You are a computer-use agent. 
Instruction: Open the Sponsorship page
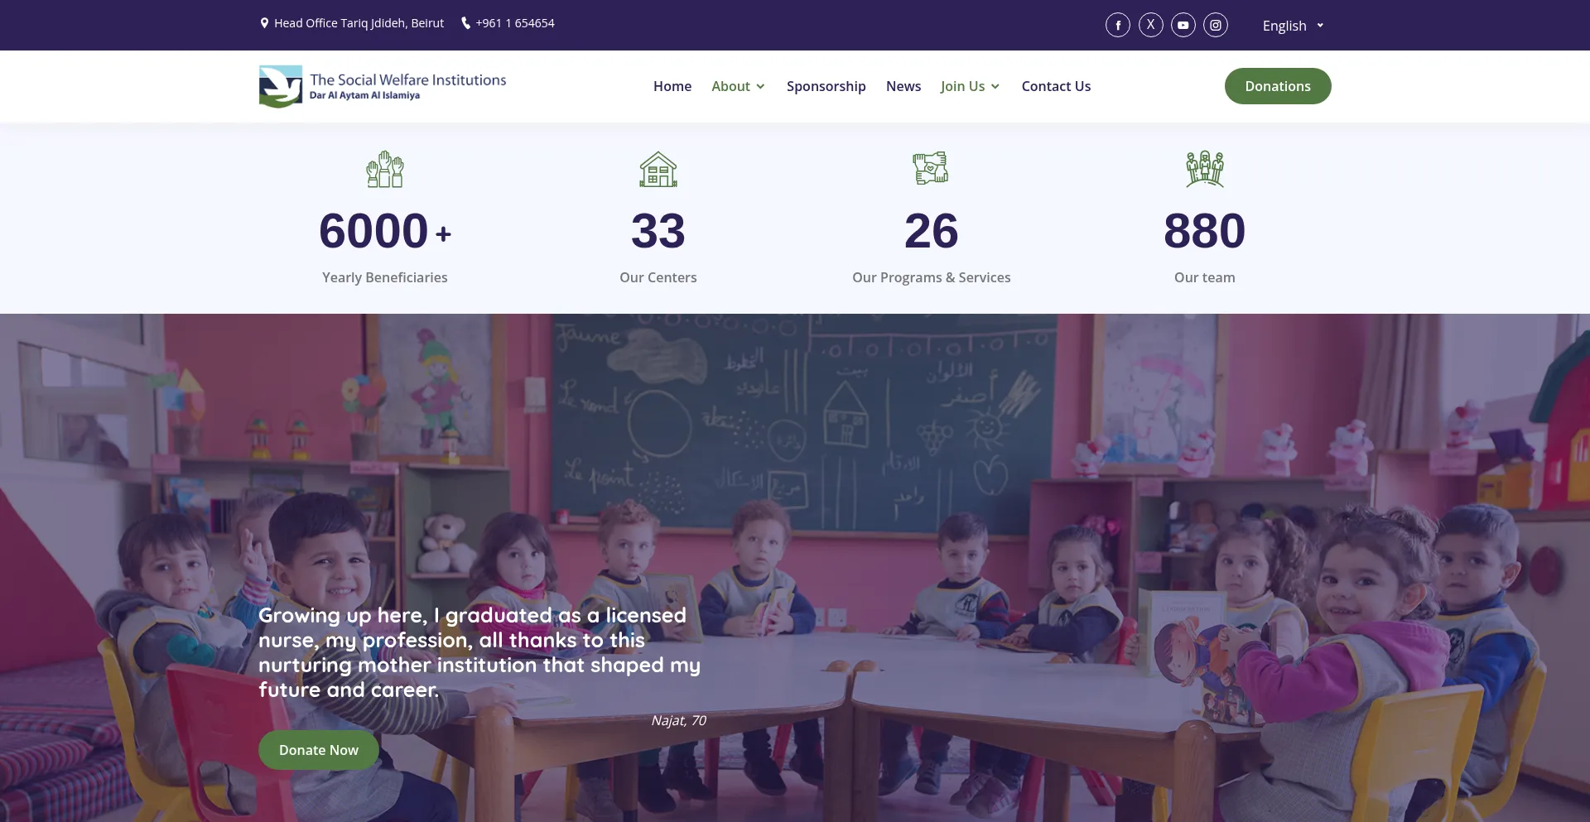tap(826, 86)
